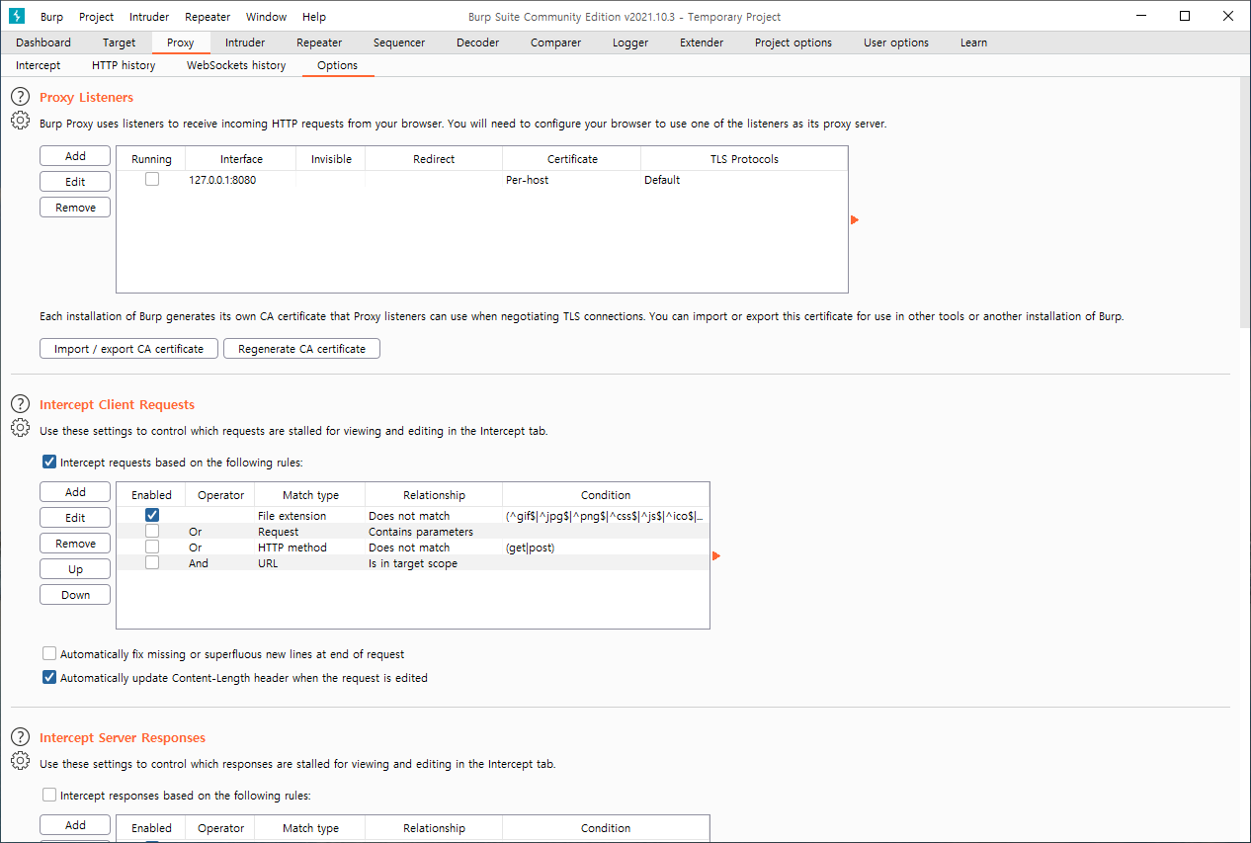1251x843 pixels.
Task: Open Intercept Client Requests gear options
Action: point(20,429)
